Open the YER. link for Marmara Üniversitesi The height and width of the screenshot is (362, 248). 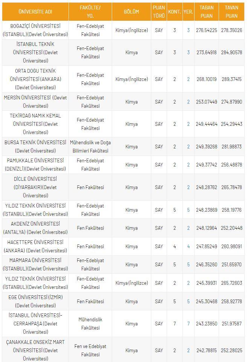(x=189, y=265)
